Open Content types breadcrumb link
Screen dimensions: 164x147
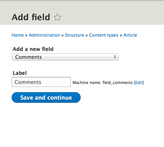point(104,35)
